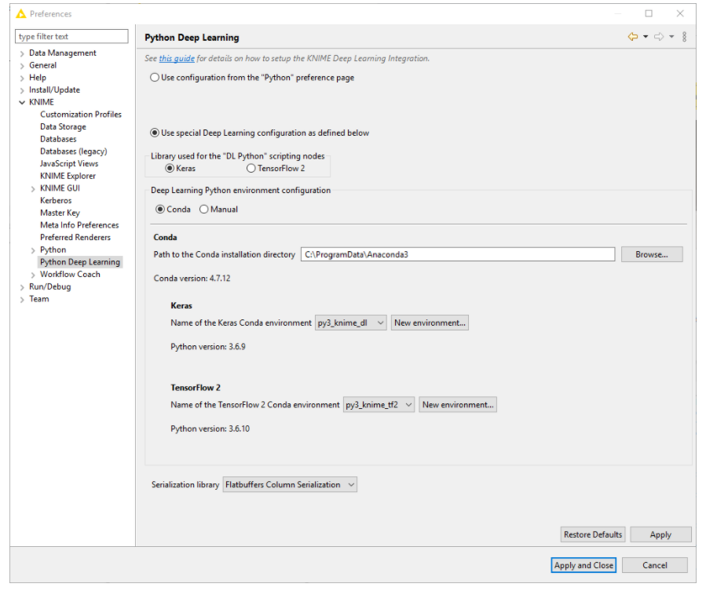Viewport: 706px width, 591px height.
Task: Open the 'this guide' link
Action: click(177, 59)
